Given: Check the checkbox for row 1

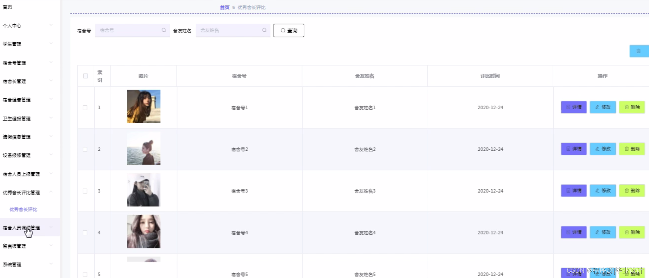Looking at the screenshot, I should 85,107.
